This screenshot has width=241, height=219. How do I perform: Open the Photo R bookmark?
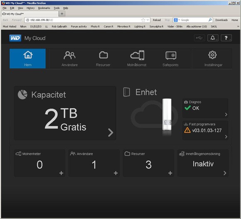[95, 27]
